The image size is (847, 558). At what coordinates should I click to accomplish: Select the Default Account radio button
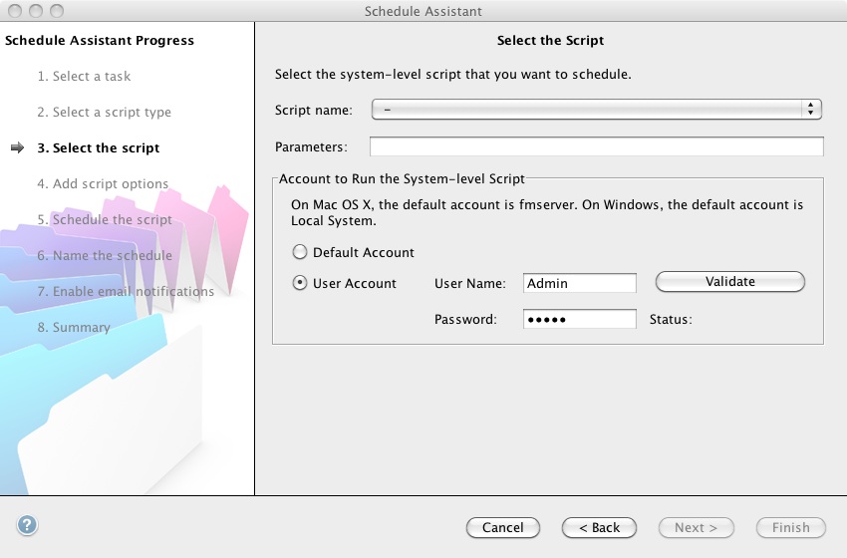pos(299,253)
